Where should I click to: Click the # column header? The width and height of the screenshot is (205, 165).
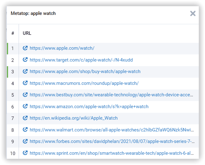point(13,33)
